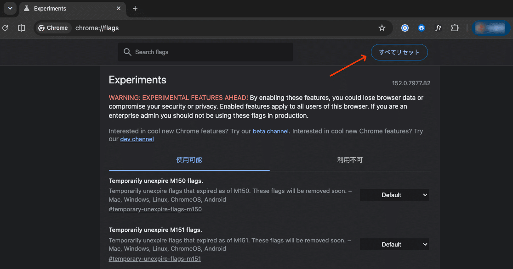Bookmark this page with star icon
The height and width of the screenshot is (269, 513).
382,28
